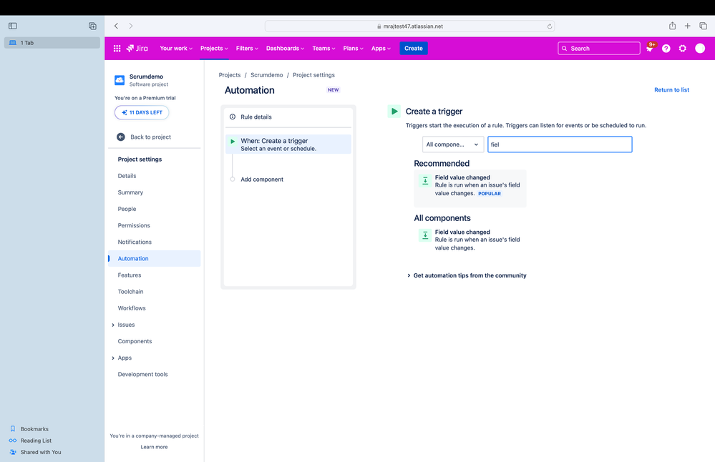
Task: Open Development tools in Project settings
Action: (154, 375)
